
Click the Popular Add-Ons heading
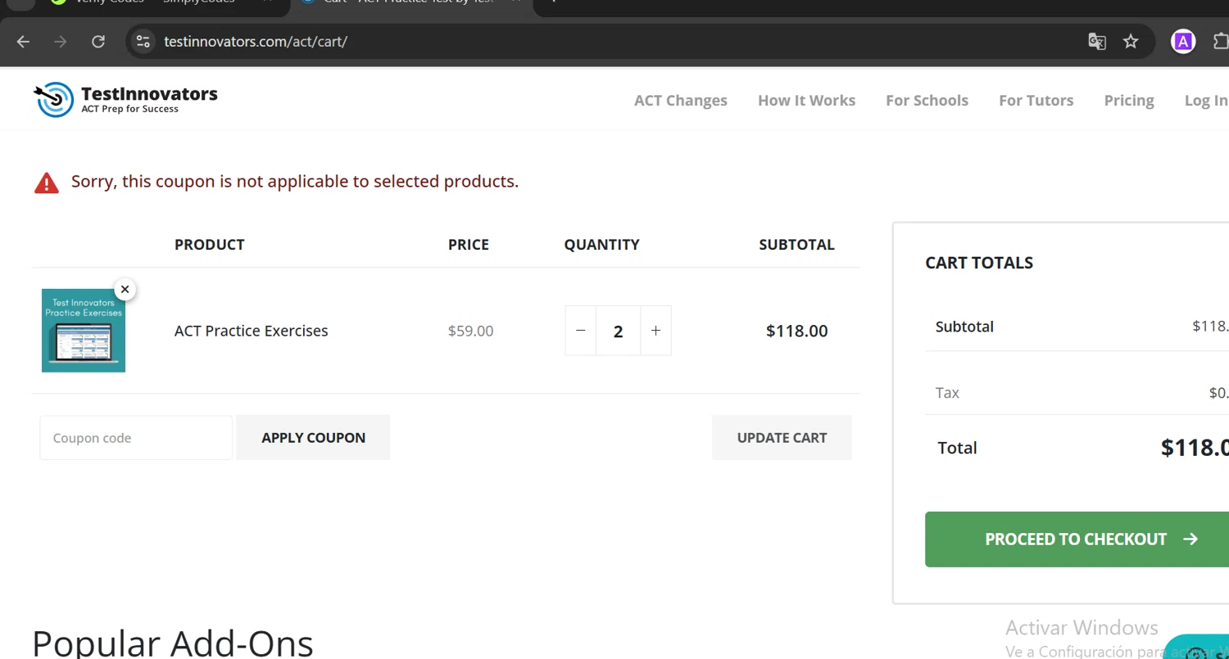click(x=172, y=643)
